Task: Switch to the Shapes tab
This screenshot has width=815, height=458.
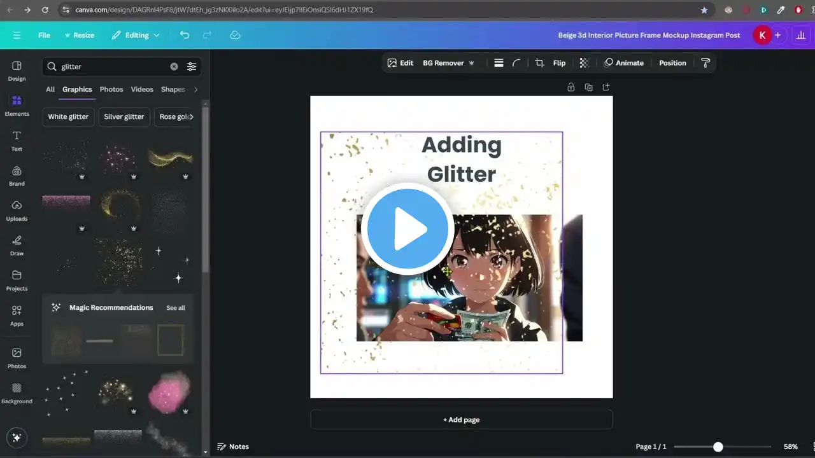Action: (x=173, y=90)
